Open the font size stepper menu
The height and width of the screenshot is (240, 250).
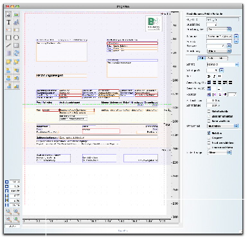pyautogui.click(x=222, y=70)
